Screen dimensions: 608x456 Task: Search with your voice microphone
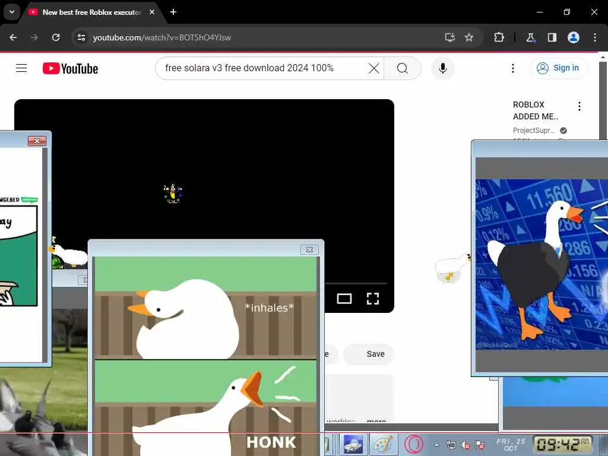443,68
